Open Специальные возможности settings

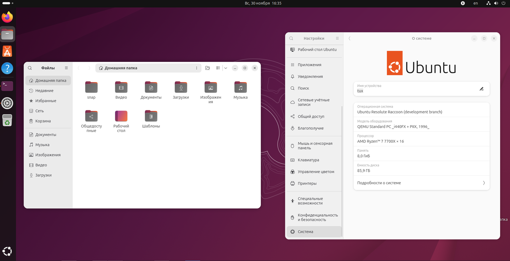click(314, 201)
